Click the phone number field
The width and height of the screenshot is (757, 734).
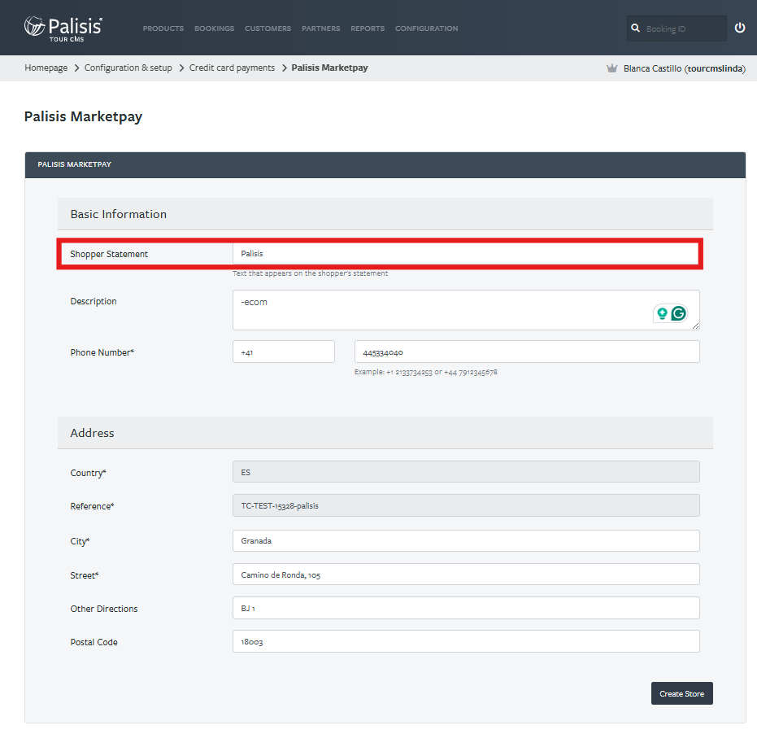[527, 352]
